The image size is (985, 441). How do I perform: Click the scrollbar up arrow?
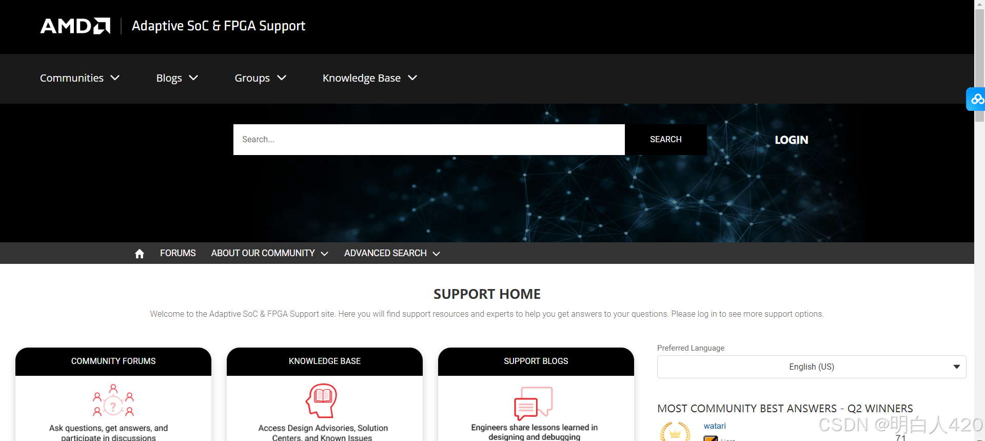[980, 4]
